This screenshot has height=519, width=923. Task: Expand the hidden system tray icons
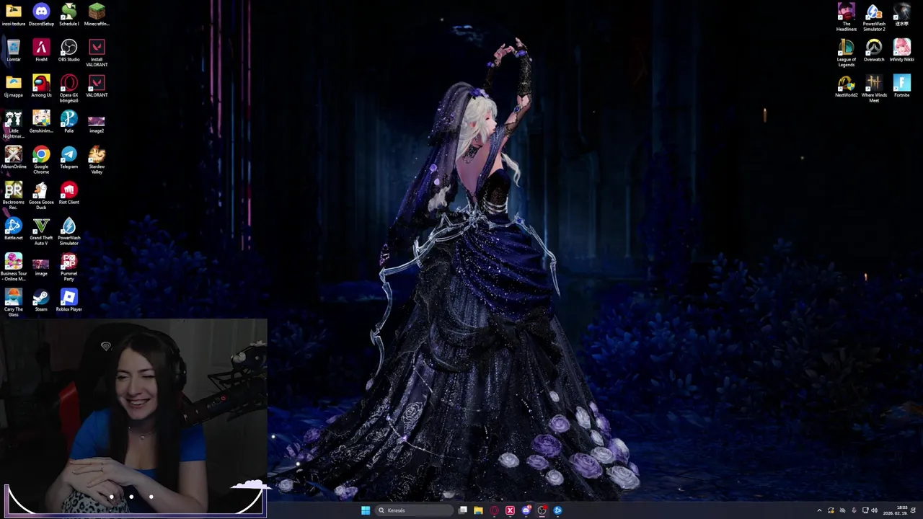coord(819,510)
